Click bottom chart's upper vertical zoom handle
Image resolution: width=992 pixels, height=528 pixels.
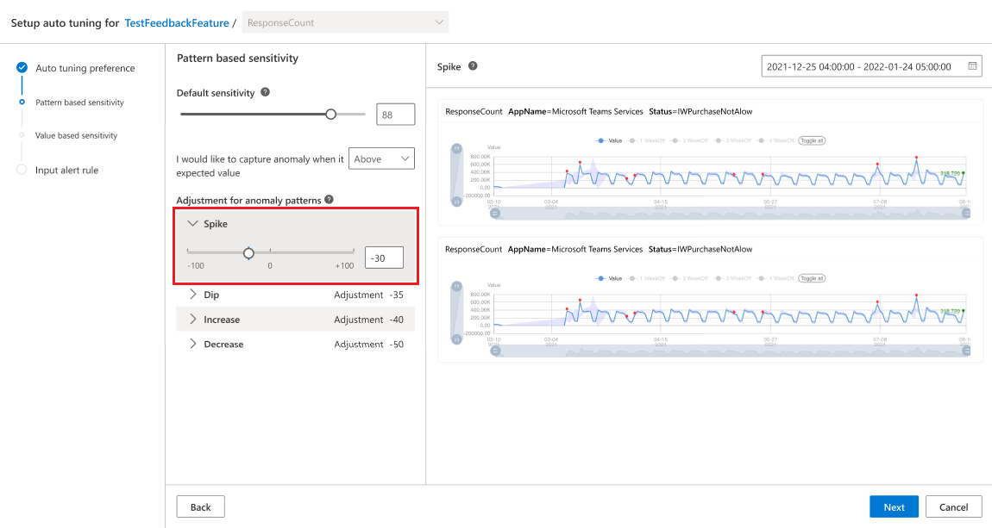pyautogui.click(x=456, y=287)
